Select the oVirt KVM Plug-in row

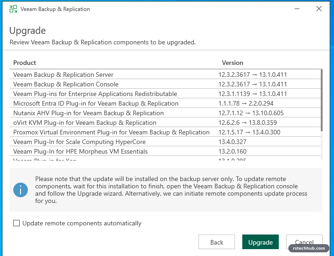[x=165, y=123]
